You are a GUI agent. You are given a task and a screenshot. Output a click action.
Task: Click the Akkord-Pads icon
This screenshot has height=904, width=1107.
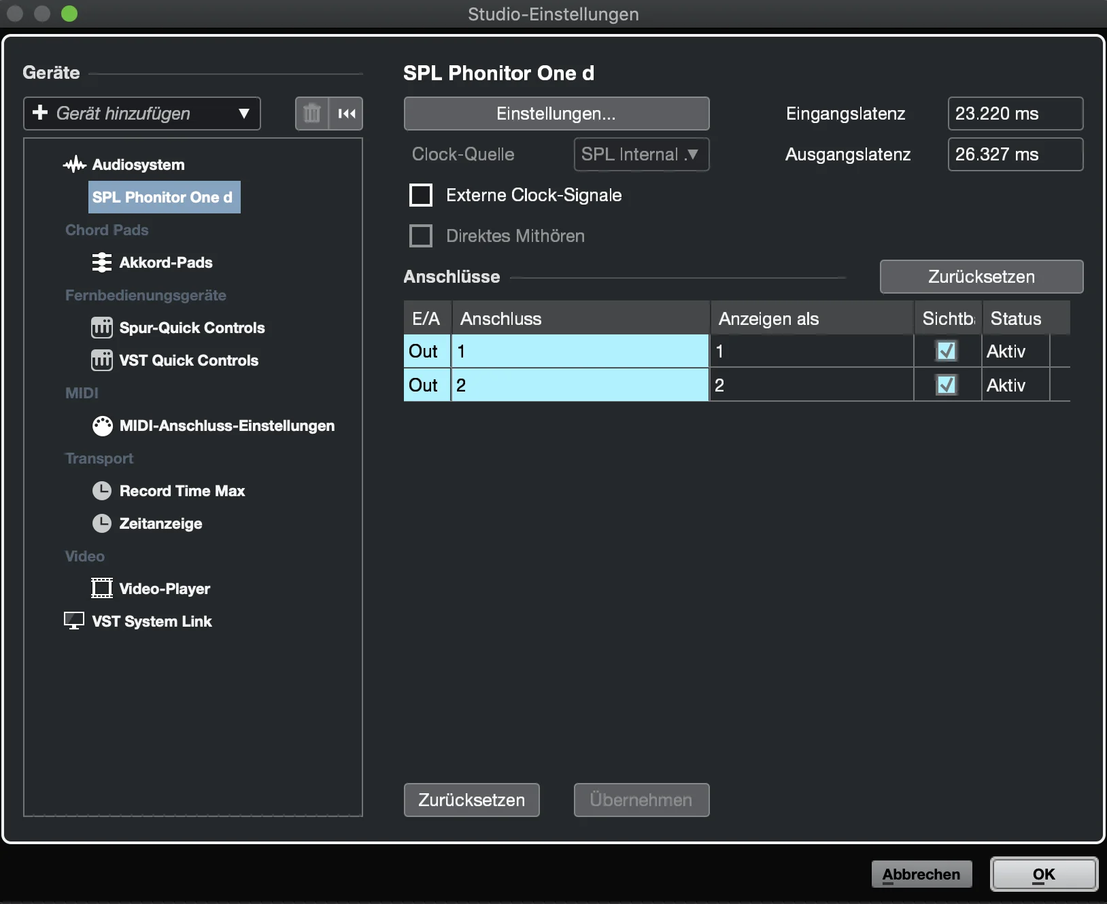101,262
